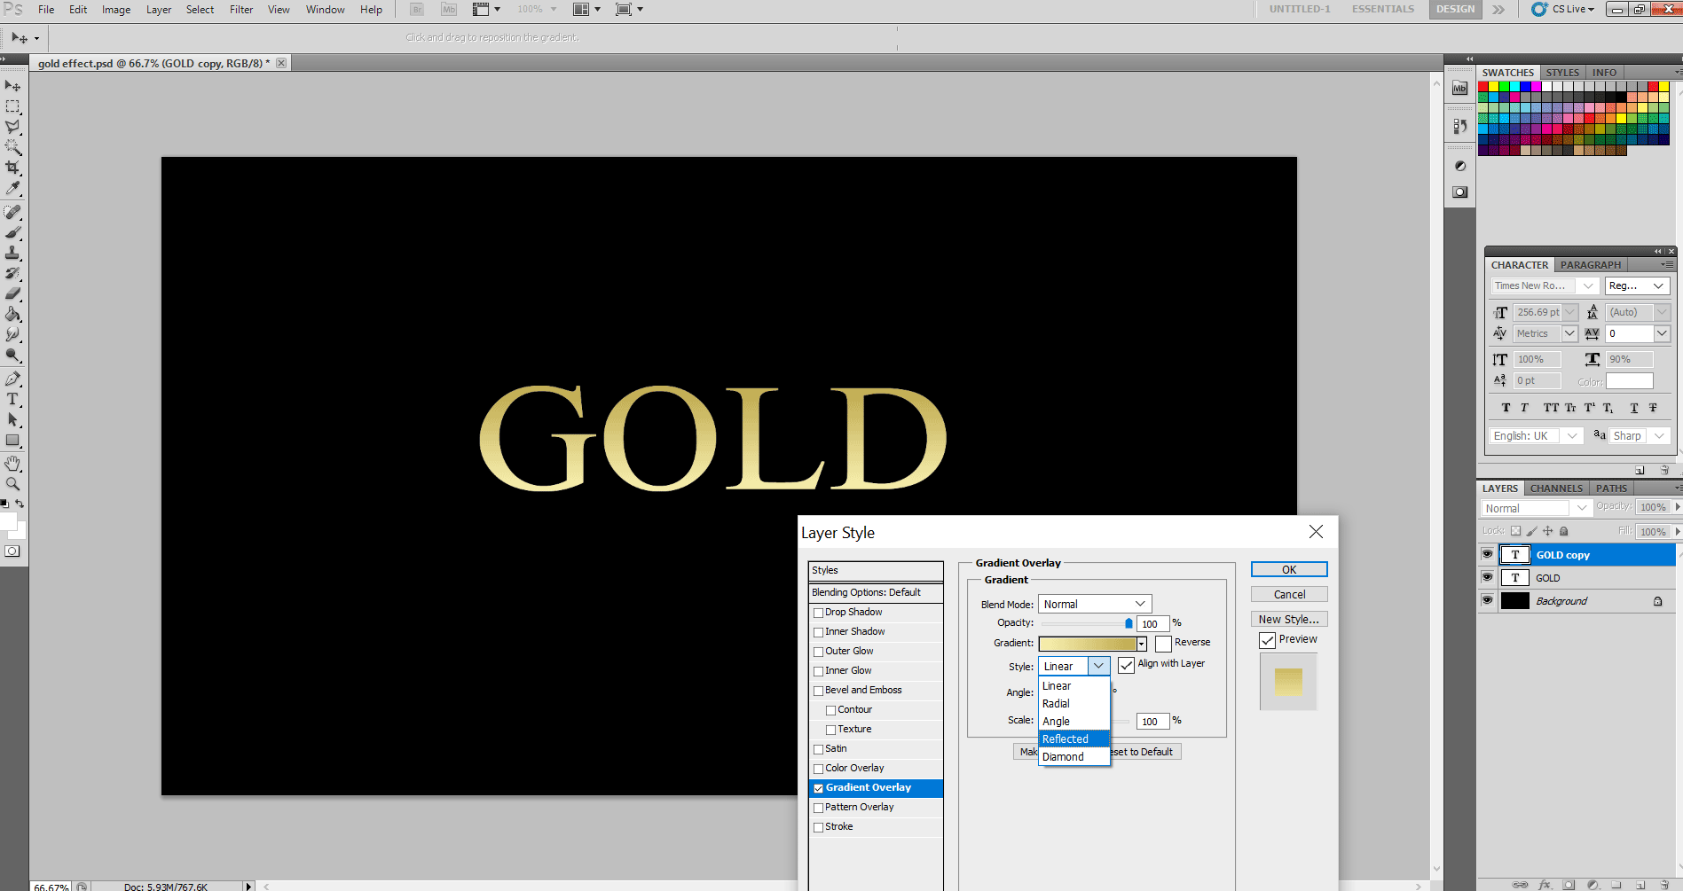Viewport: 1683px width, 891px height.
Task: Hide the GOLD copy layer
Action: pyautogui.click(x=1487, y=554)
